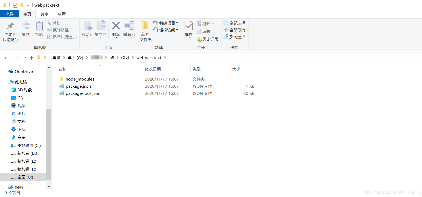Expand chevron after 练习 in address bar
Image resolution: width=422 pixels, height=197 pixels.
point(133,58)
